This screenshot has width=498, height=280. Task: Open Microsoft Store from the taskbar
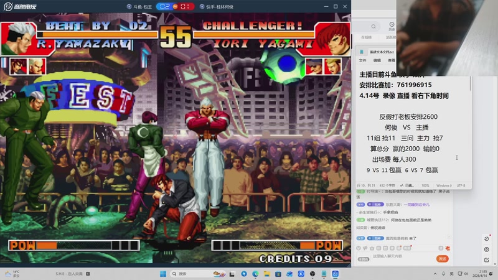click(278, 274)
